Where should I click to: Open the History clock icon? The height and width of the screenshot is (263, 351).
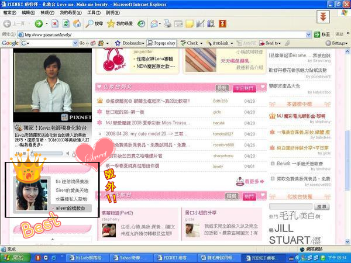[141, 23]
